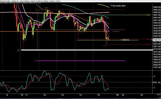This screenshot has width=161, height=99.
Task: Click the 1824.00 price axis label
Action: click(157, 44)
